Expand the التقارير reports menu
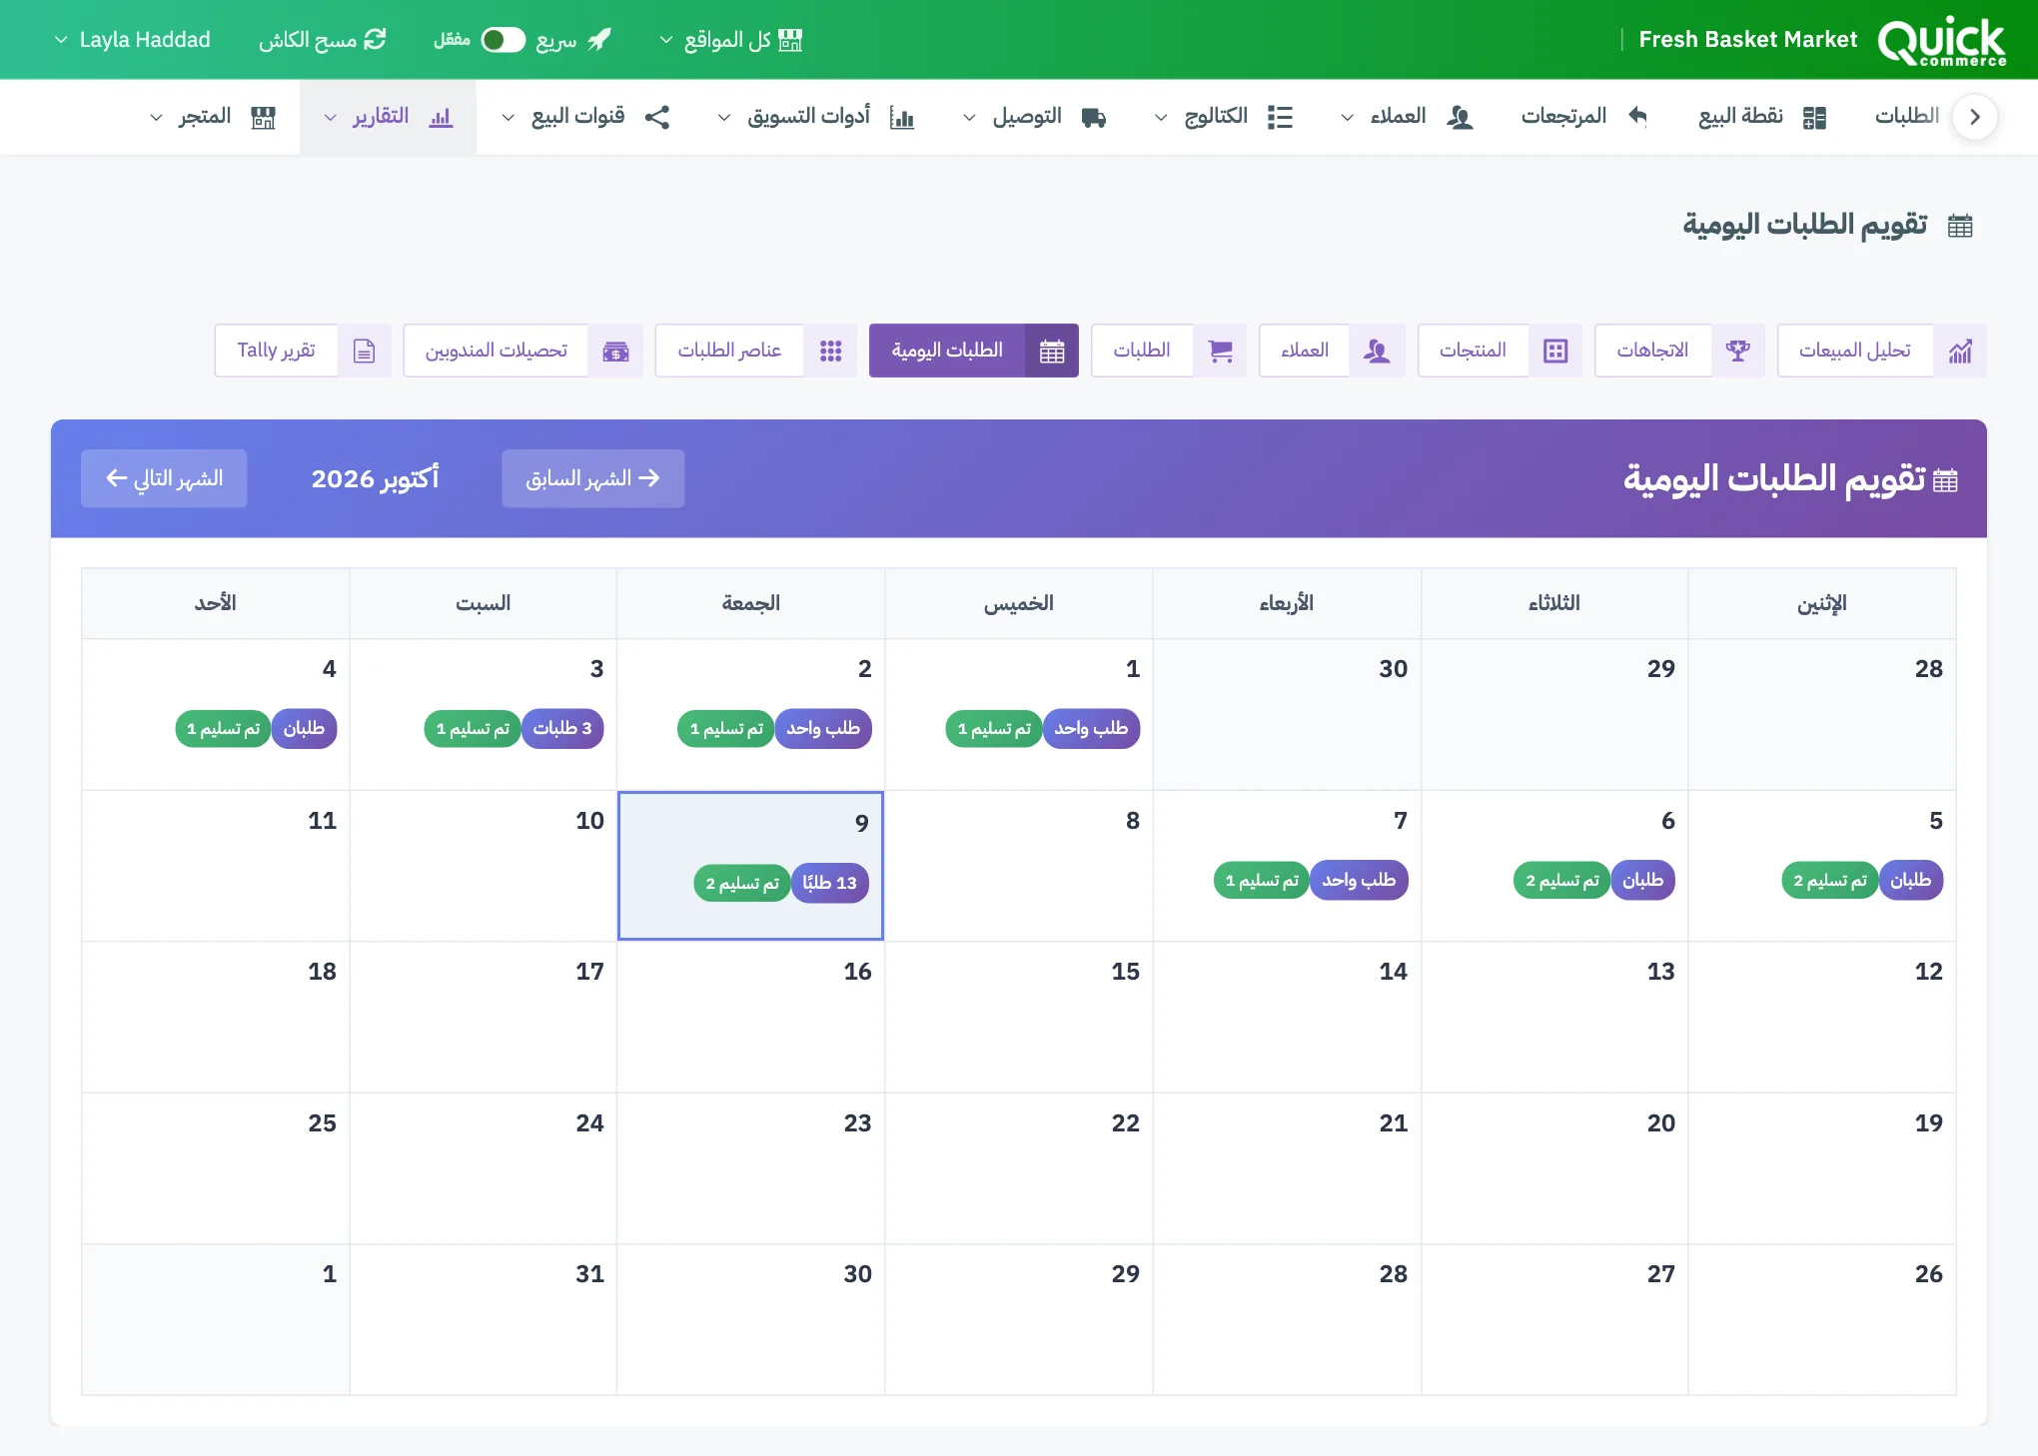 click(388, 117)
